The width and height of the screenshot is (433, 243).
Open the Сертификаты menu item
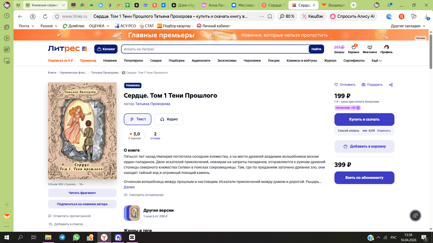(354, 60)
